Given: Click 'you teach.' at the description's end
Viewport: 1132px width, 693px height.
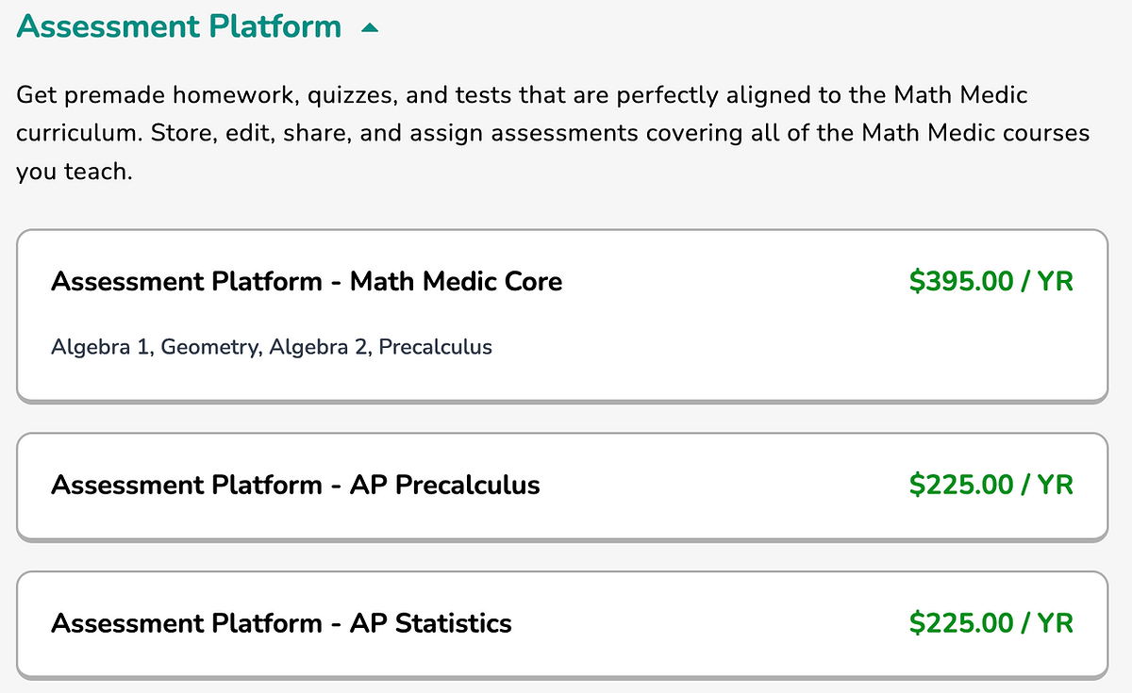Looking at the screenshot, I should [74, 173].
